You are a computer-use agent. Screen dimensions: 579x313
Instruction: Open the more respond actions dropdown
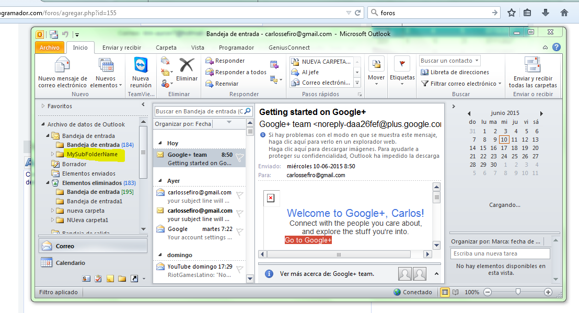(x=276, y=79)
